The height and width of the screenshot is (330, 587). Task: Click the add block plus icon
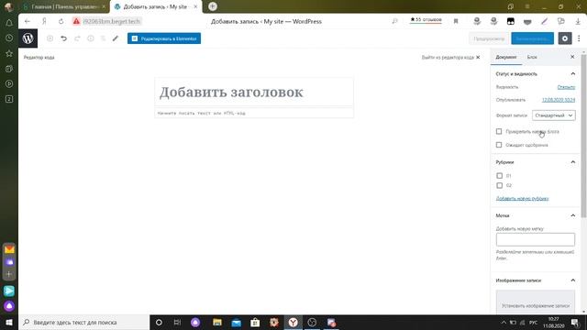point(50,38)
